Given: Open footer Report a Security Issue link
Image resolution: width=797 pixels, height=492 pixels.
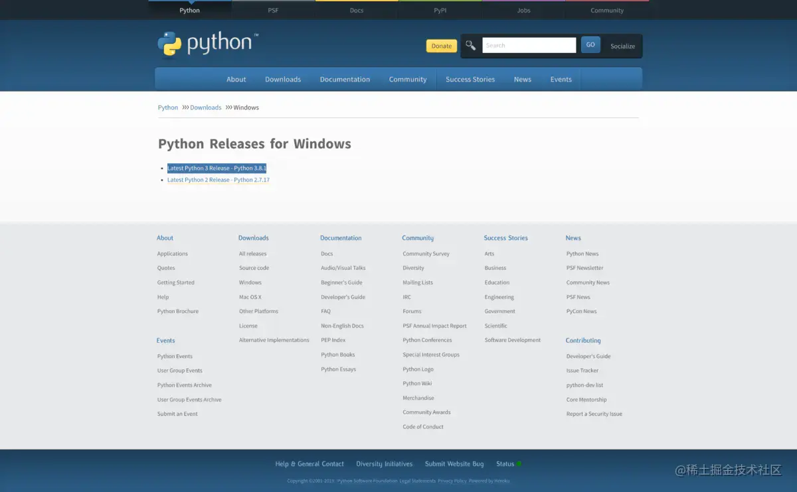Looking at the screenshot, I should tap(594, 414).
